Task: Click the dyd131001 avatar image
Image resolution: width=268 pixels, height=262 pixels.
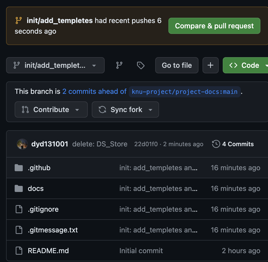Action: (22, 144)
